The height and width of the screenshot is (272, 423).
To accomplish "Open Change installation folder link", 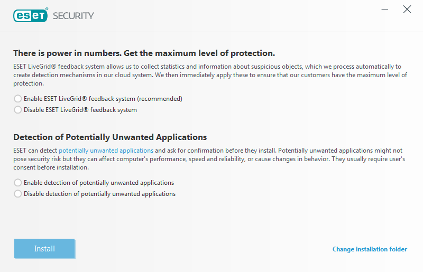I will click(x=370, y=249).
